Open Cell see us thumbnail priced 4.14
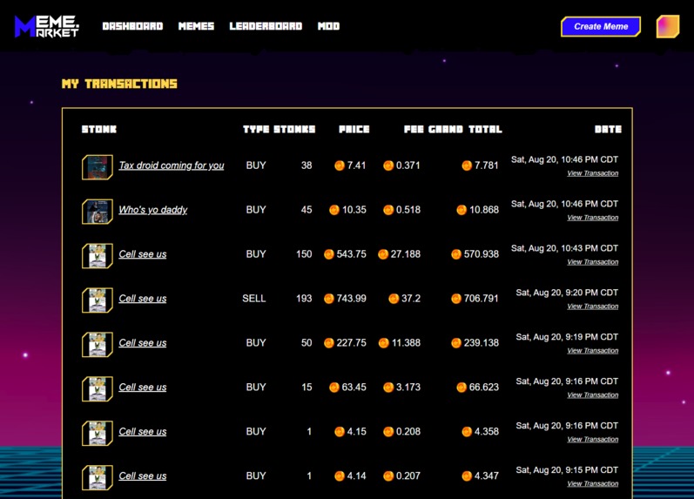 pyautogui.click(x=98, y=477)
